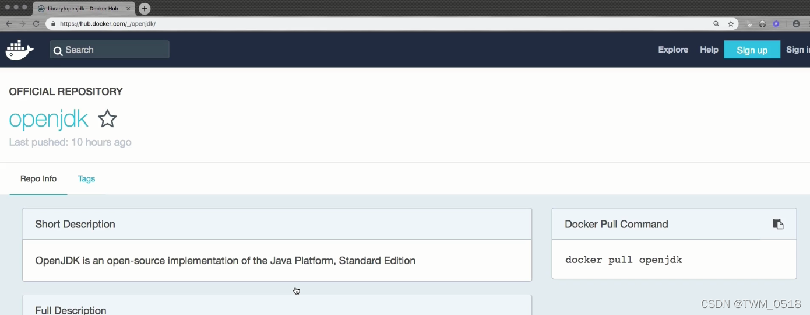Click the purple extension icon
810x315 pixels.
tap(776, 24)
